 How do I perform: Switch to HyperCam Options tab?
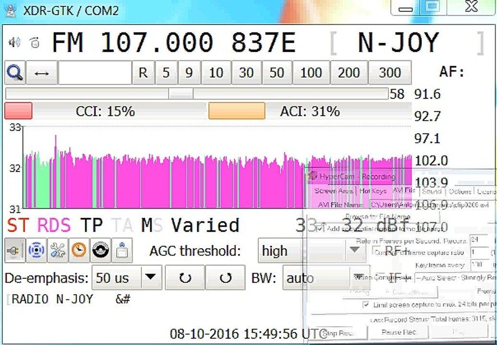(460, 191)
